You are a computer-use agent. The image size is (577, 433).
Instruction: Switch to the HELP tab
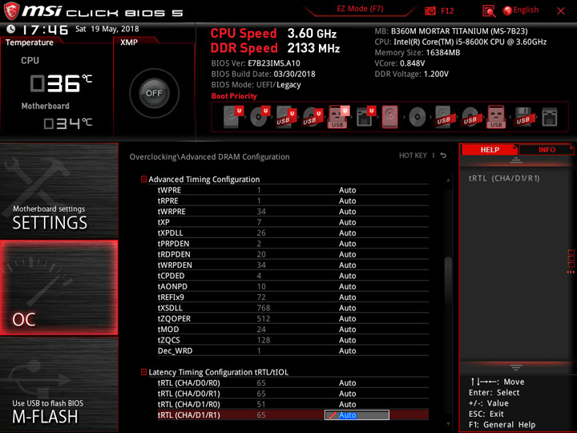[x=490, y=149]
